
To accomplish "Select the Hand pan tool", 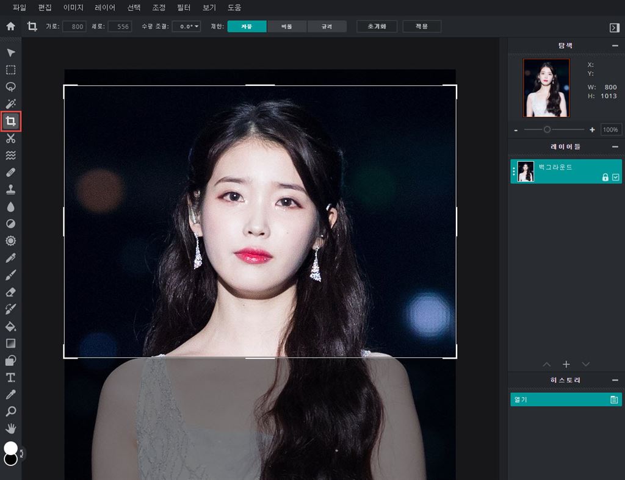I will coord(11,429).
